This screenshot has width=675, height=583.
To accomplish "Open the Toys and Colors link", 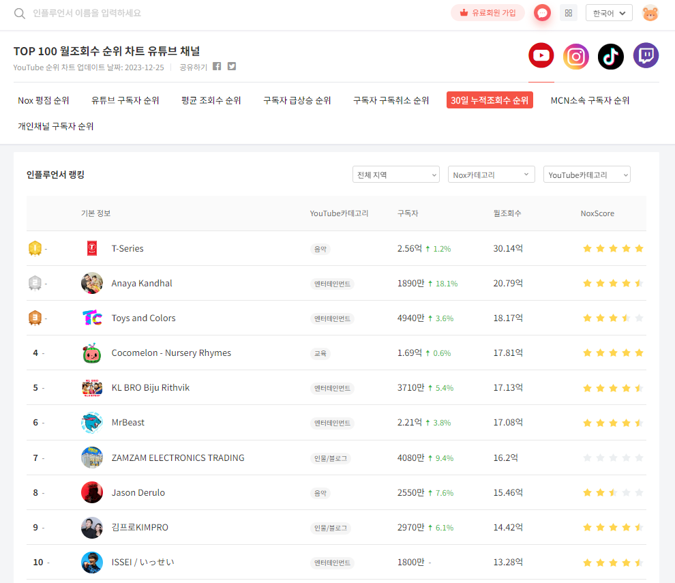I will [x=143, y=318].
